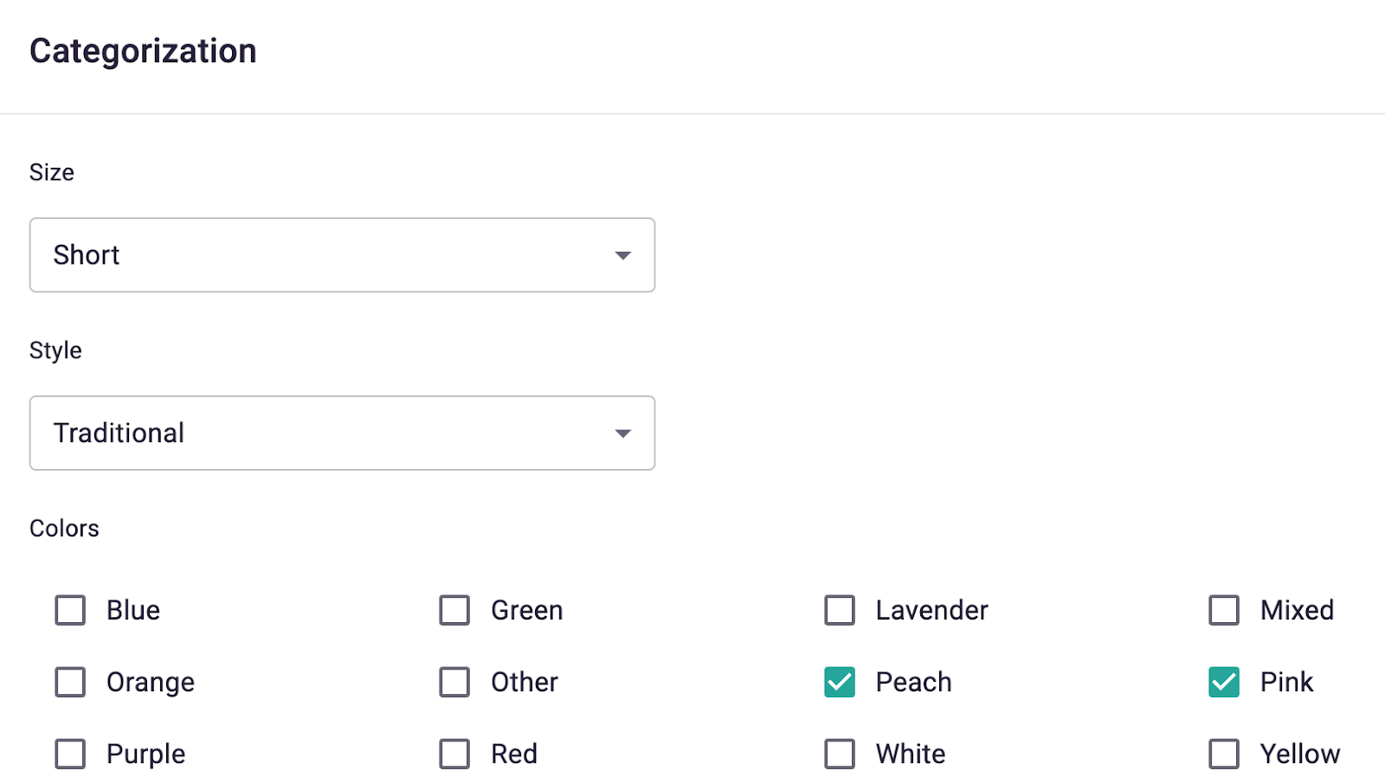This screenshot has height=777, width=1385.
Task: Check the Red color checkbox
Action: click(454, 754)
